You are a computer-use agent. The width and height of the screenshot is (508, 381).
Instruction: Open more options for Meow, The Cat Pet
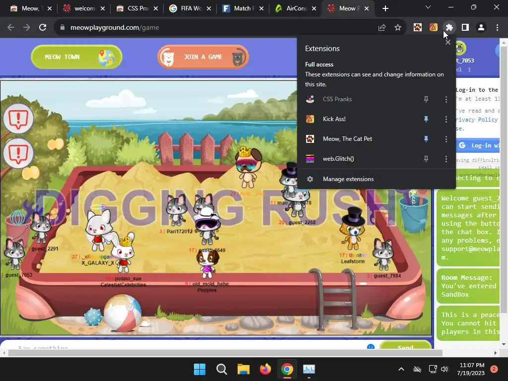click(446, 139)
